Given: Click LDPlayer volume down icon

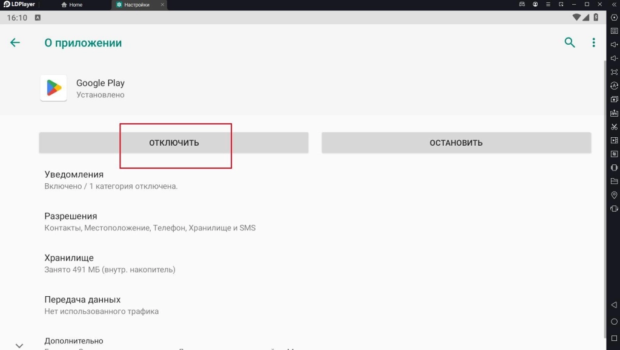Looking at the screenshot, I should 614,58.
